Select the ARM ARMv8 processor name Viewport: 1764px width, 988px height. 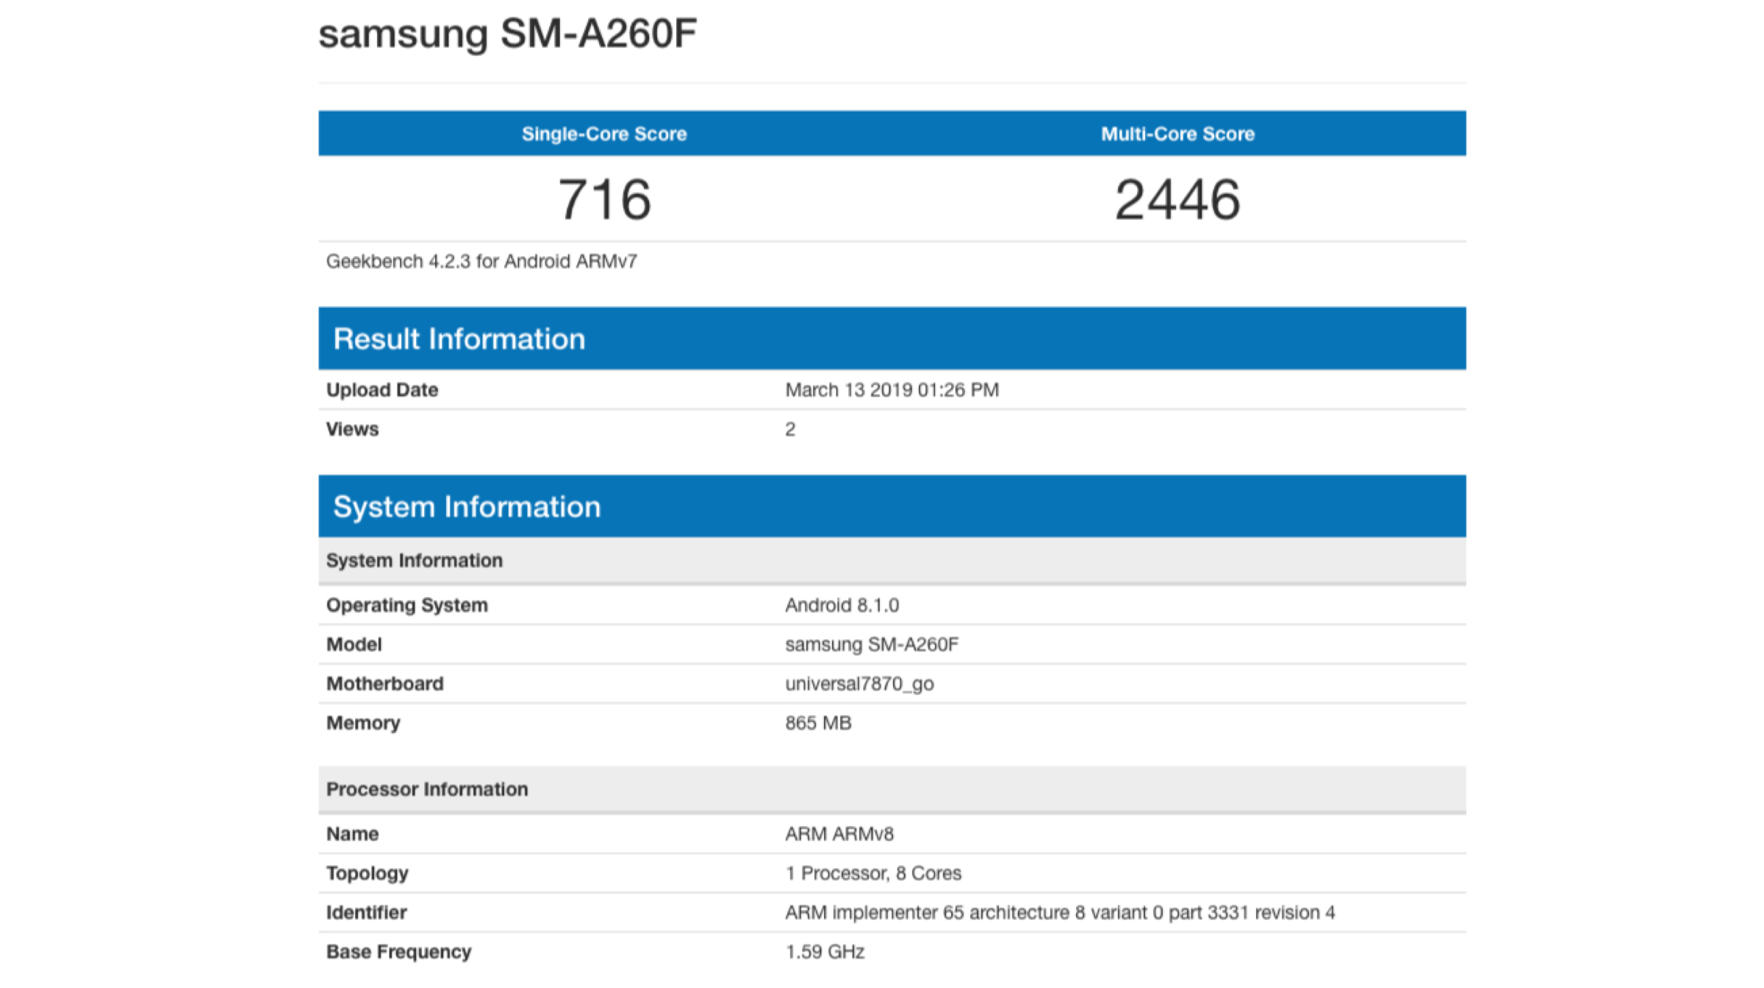(839, 834)
